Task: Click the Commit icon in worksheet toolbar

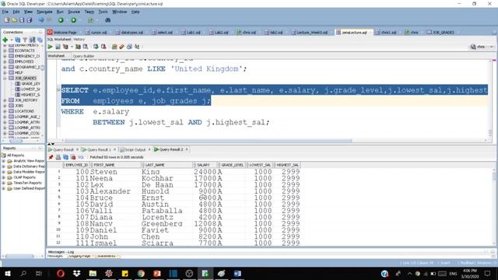Action: [96, 47]
